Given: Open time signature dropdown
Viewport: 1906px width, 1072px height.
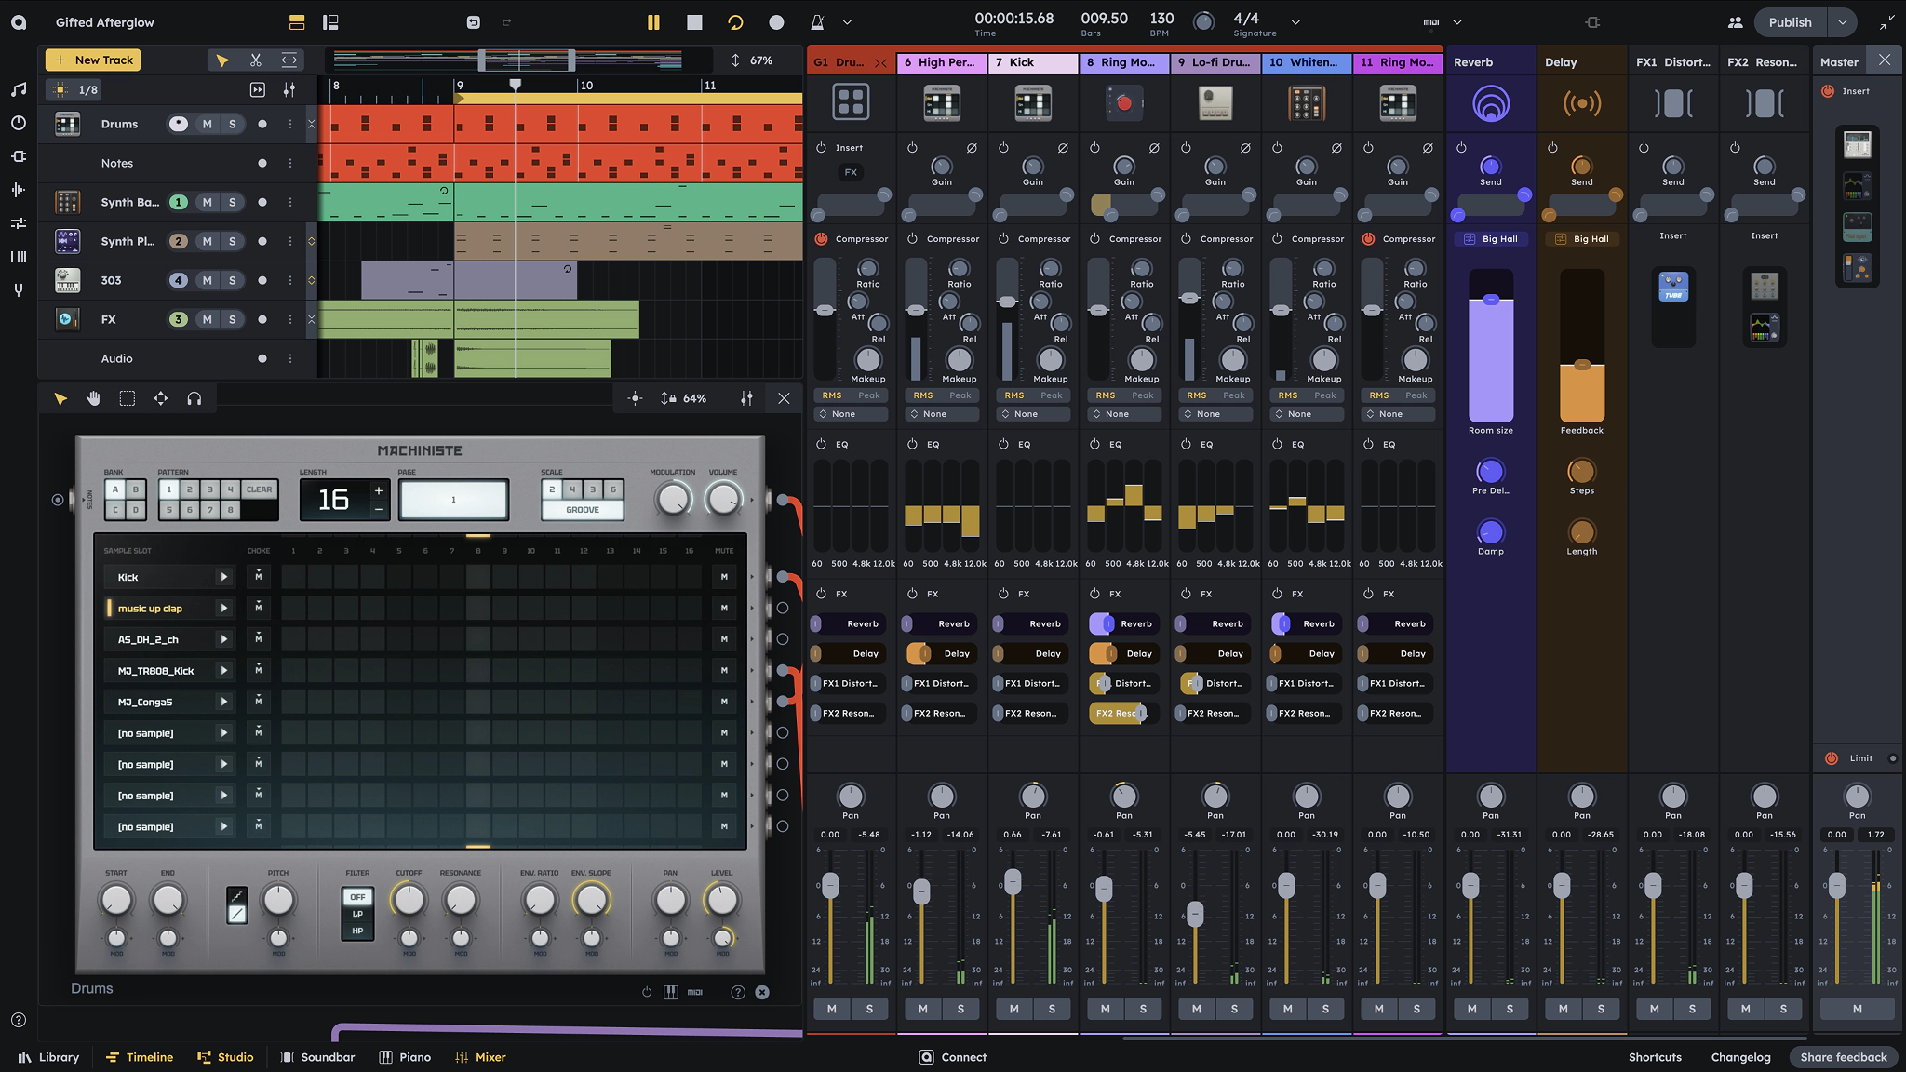Looking at the screenshot, I should (1295, 22).
